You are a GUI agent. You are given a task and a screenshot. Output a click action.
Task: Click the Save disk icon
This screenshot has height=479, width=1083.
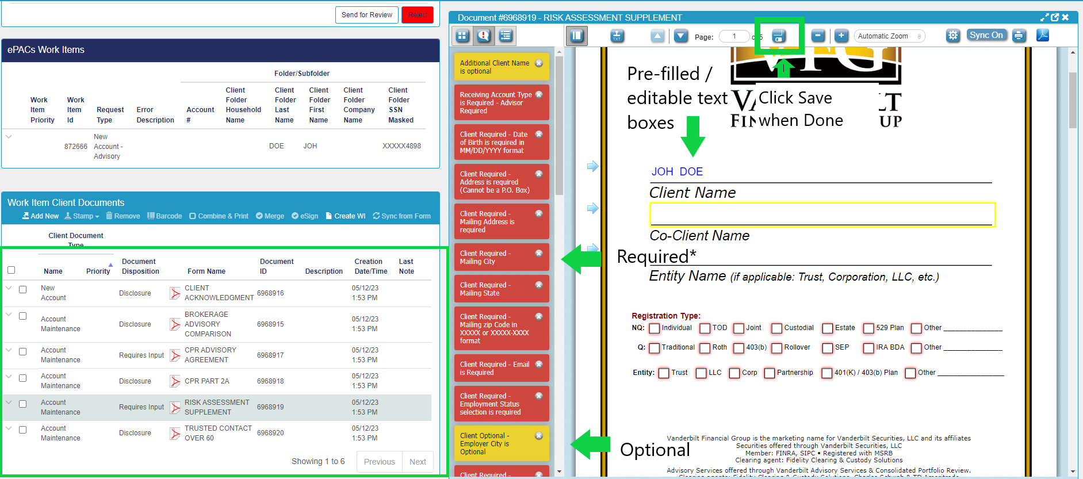pos(778,36)
